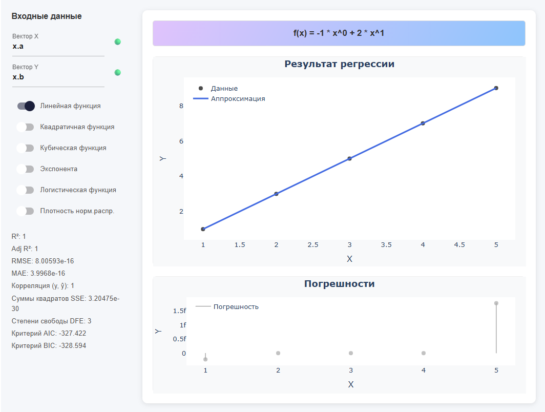Enable the Кубическая функция toggle
Viewport: 545px width, 412px height.
[x=26, y=148]
